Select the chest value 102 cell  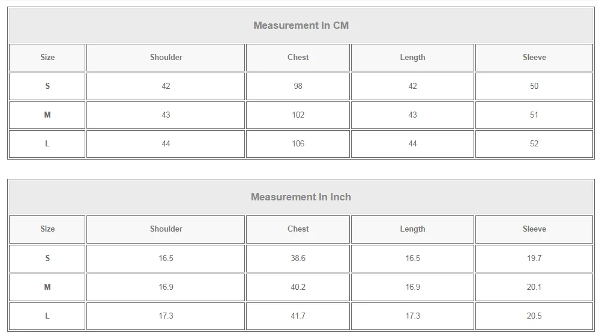pos(298,115)
